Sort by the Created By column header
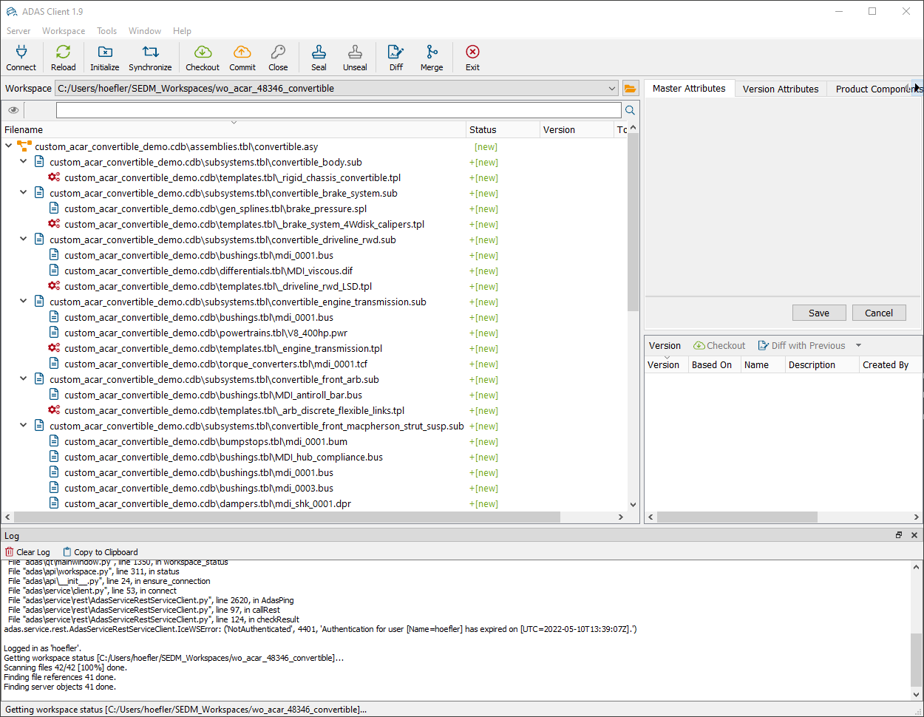The width and height of the screenshot is (924, 717). point(891,364)
